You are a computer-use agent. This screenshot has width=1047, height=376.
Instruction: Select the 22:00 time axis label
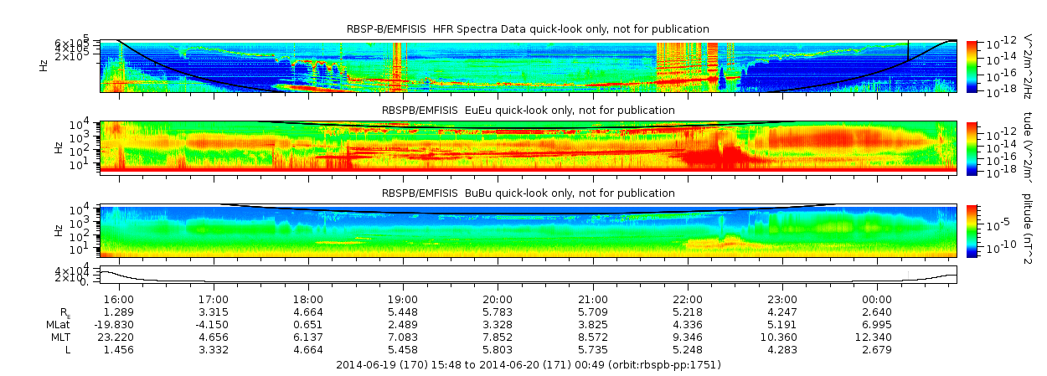tap(688, 299)
